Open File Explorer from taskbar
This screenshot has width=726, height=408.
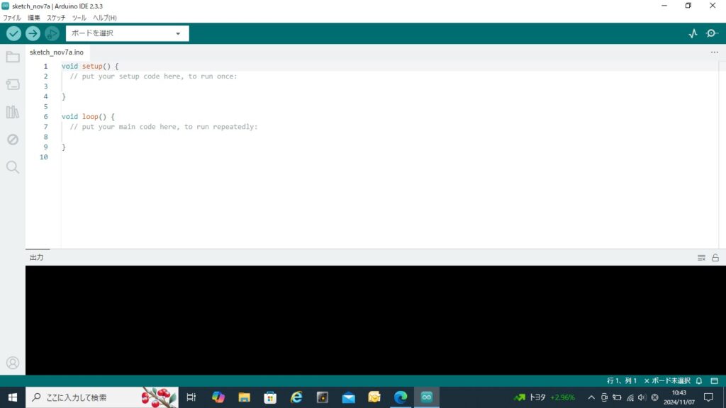click(x=244, y=397)
